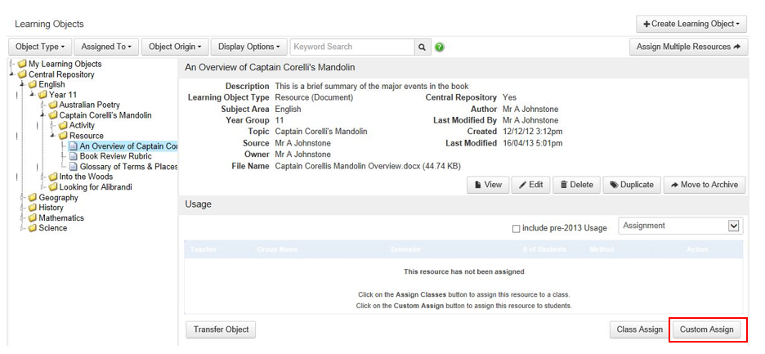The image size is (765, 354).
Task: Open the Display Options menu
Action: pyautogui.click(x=249, y=47)
